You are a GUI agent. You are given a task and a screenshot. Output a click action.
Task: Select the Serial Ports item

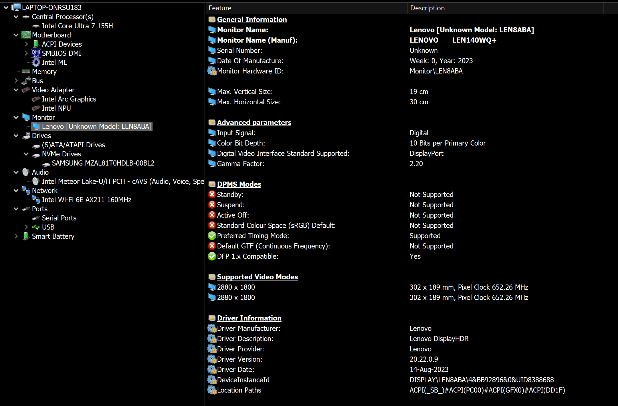[x=59, y=218]
